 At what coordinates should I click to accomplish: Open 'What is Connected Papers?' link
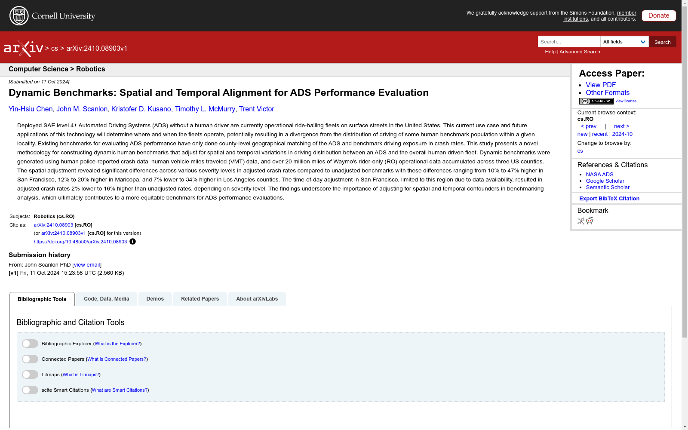pos(117,359)
